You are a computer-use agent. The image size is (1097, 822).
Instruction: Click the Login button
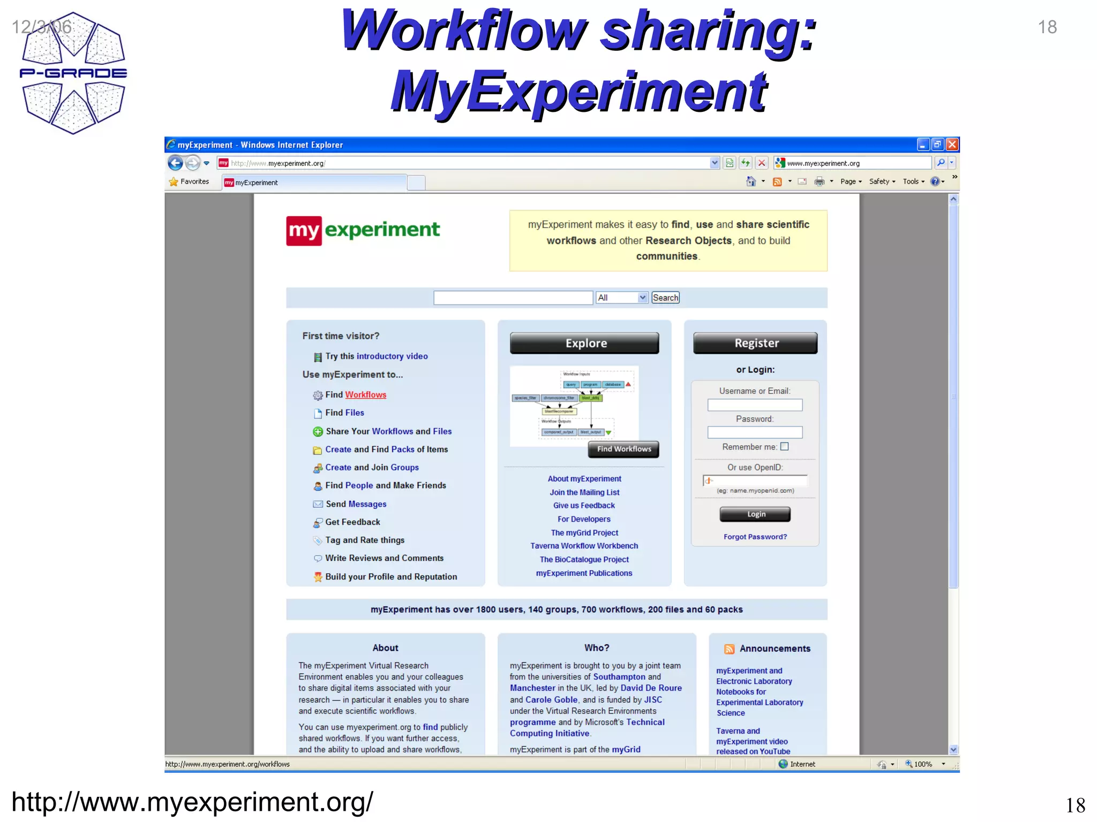(755, 514)
